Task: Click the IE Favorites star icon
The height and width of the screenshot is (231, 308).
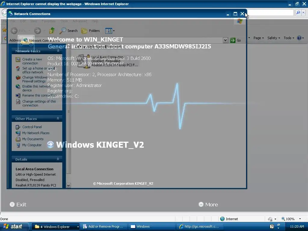Action: [x=4, y=30]
